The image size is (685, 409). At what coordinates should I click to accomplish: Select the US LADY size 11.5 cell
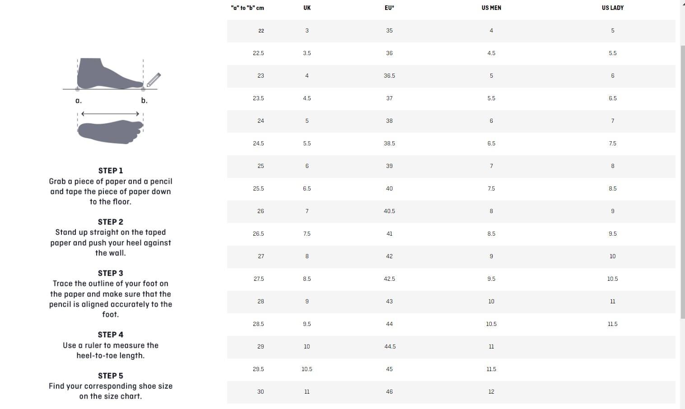612,324
